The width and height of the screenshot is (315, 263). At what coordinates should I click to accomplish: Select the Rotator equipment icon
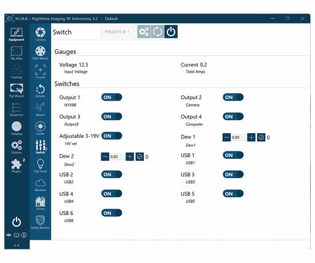tap(40, 91)
